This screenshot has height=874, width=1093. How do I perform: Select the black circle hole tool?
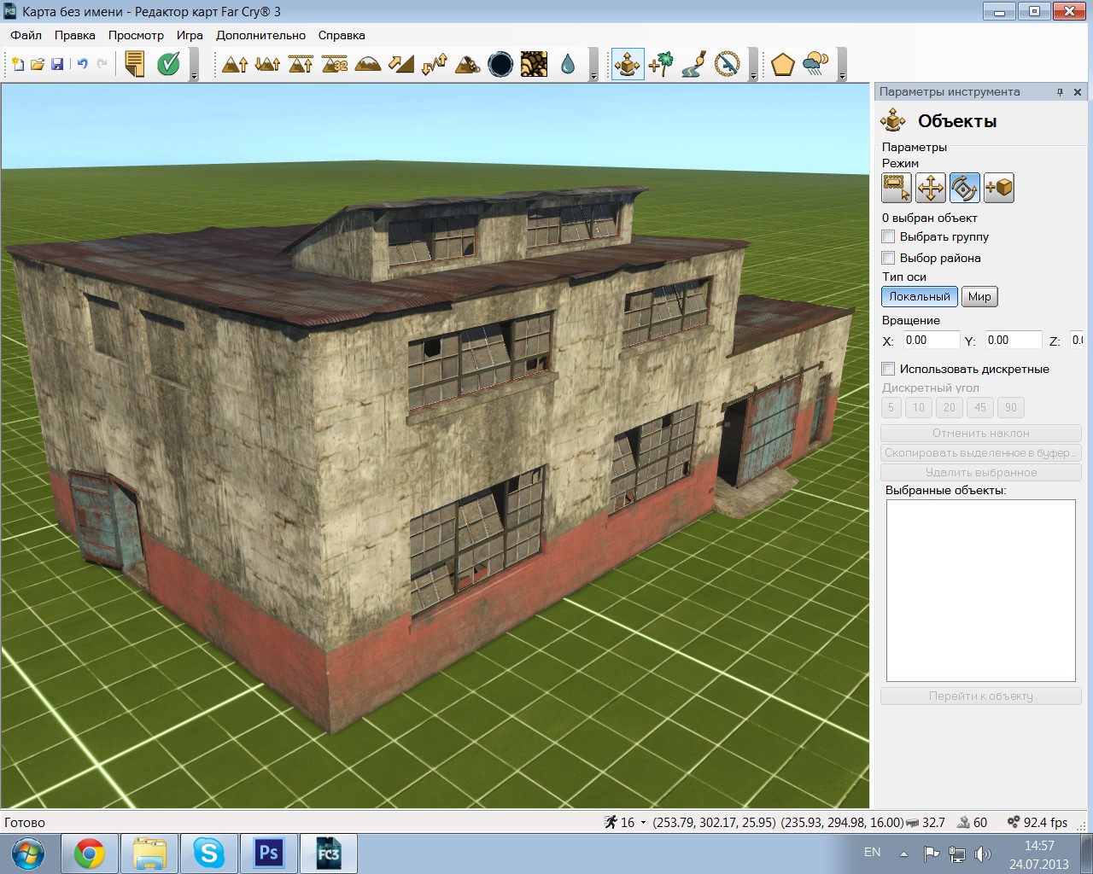point(500,64)
